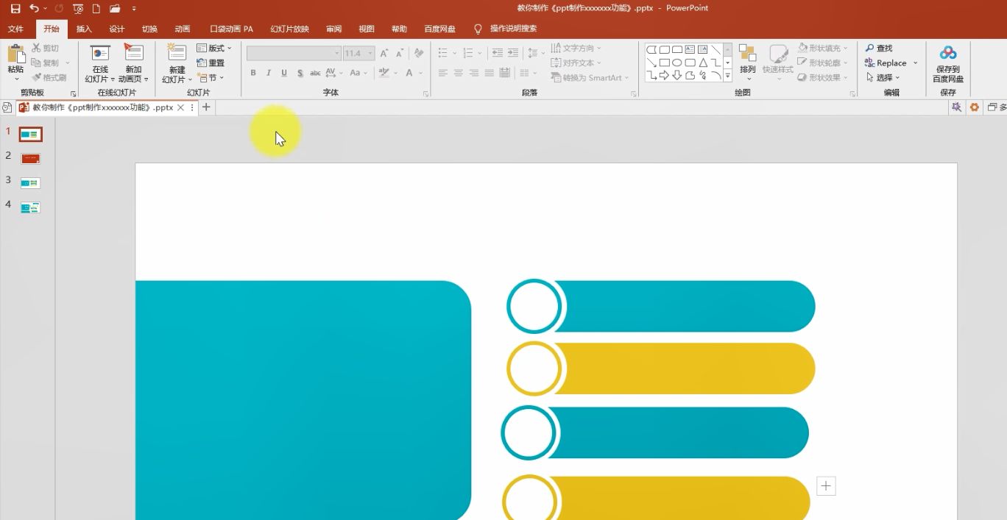Select slide 2 thumbnail
This screenshot has width=1007, height=520.
(x=30, y=159)
